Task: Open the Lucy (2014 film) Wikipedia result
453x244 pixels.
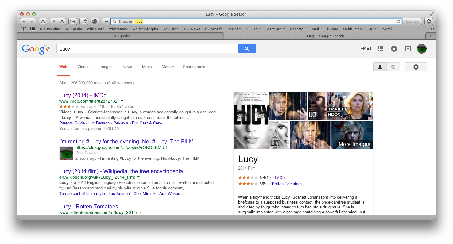Action: 121,171
